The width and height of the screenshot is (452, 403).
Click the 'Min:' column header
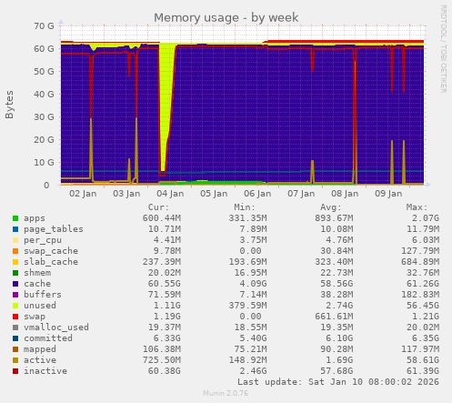[245, 207]
